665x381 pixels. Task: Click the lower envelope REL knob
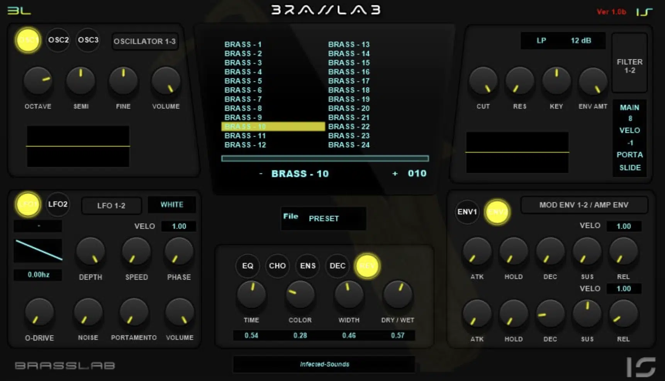point(623,314)
